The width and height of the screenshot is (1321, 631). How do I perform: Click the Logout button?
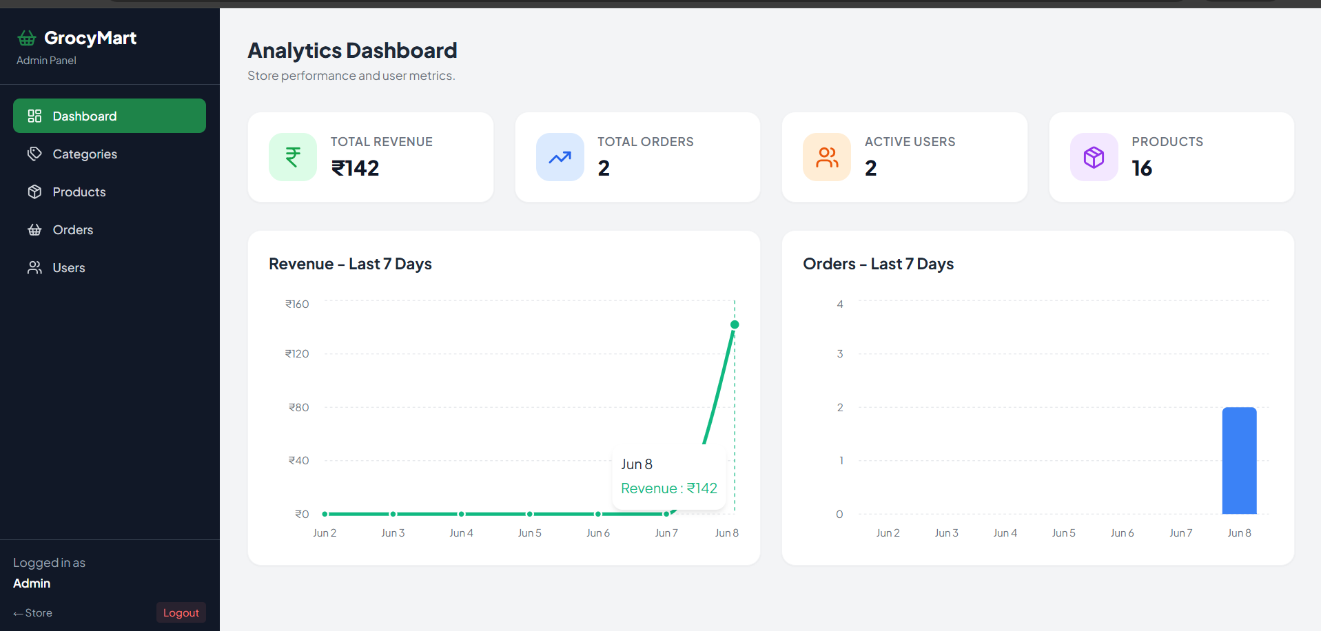click(181, 612)
